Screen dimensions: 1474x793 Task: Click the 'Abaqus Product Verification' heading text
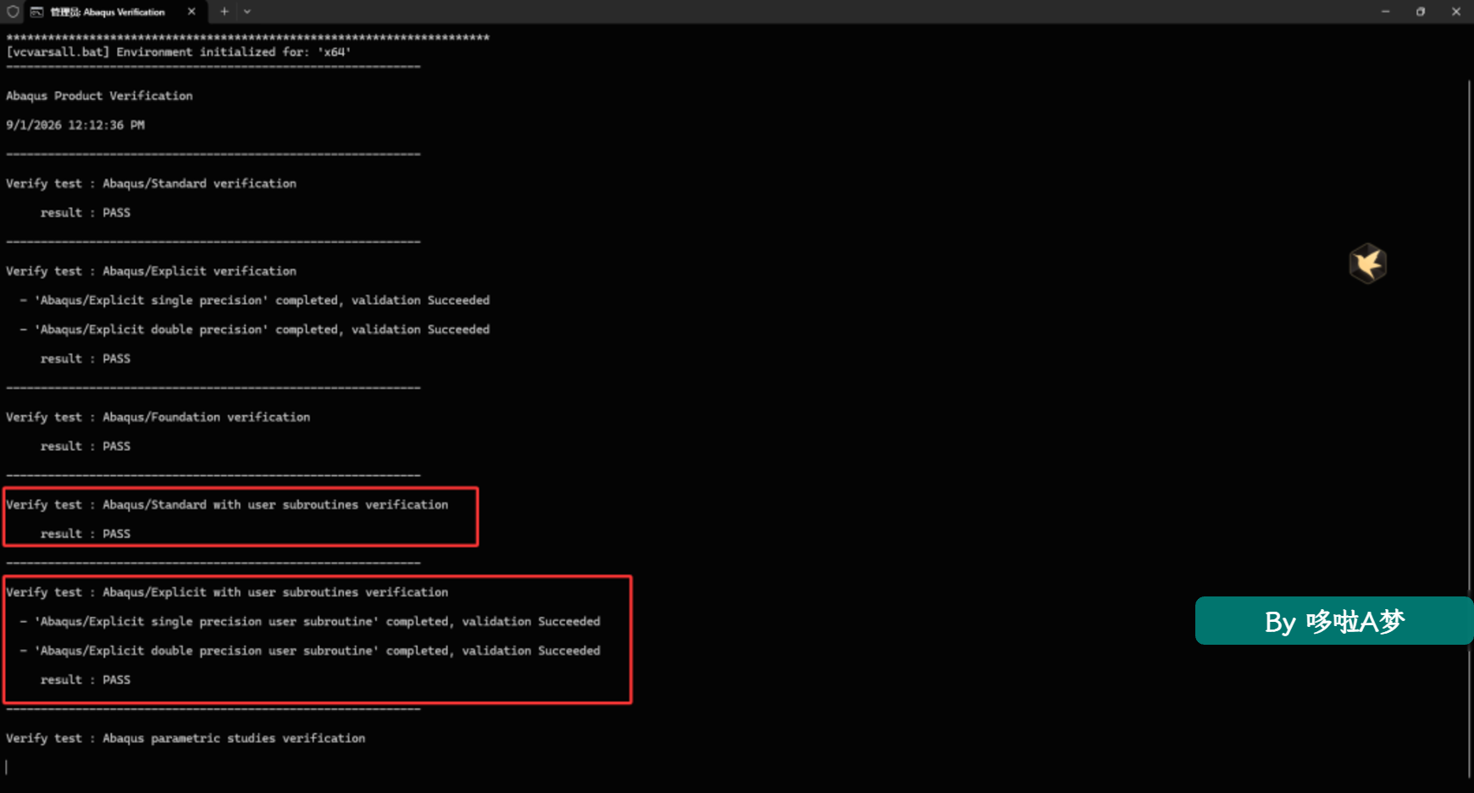click(99, 96)
